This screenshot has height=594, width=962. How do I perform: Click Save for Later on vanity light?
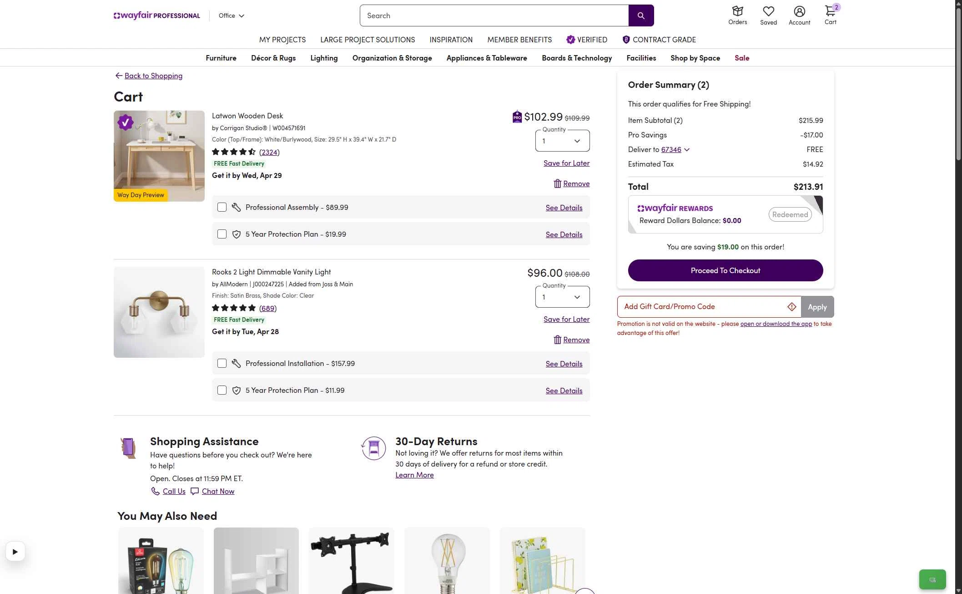click(566, 319)
